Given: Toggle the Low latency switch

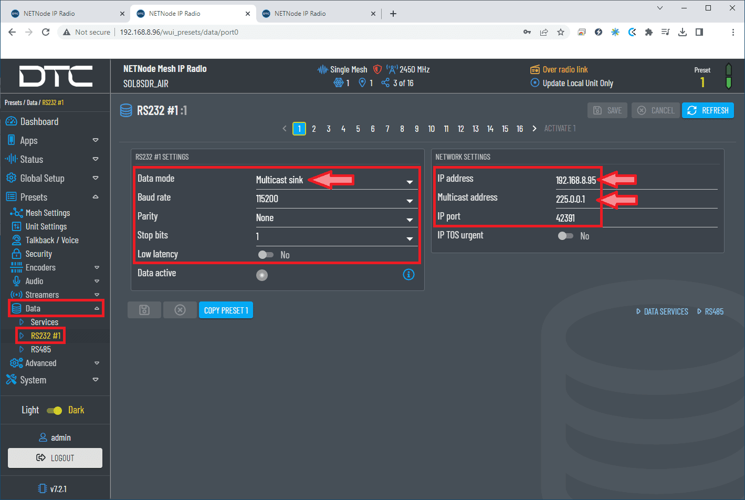Looking at the screenshot, I should click(x=266, y=255).
